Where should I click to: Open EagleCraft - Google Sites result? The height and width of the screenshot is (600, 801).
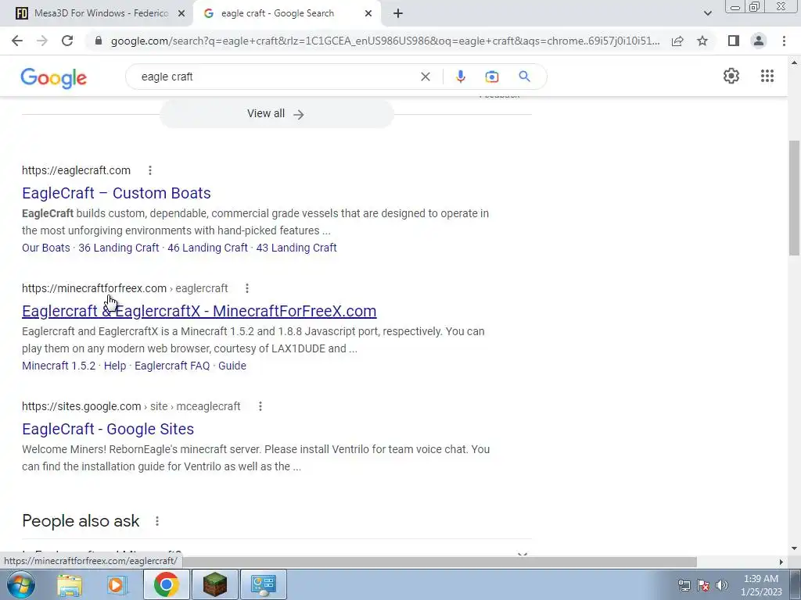click(108, 429)
